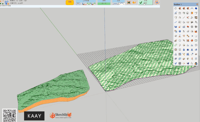200x122 pixels.
Task: Select the bell curve profile option
Action: [x=121, y=4]
